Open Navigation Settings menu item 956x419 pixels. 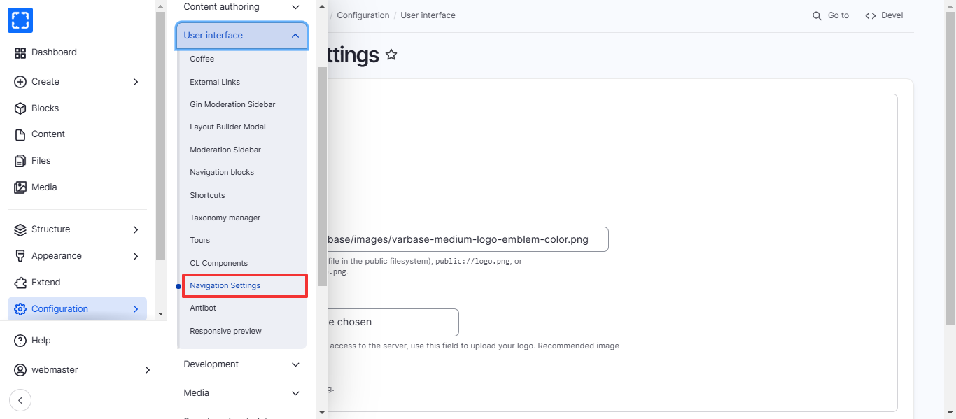pos(225,286)
